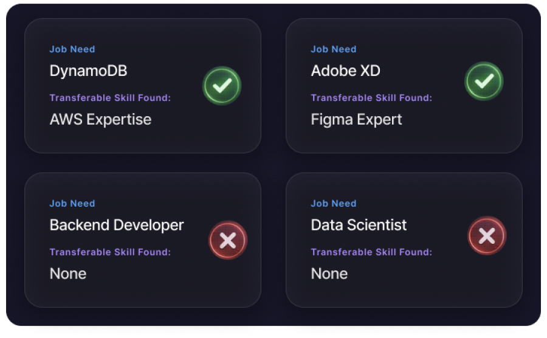
Task: Click Job Need label above DynamoDB
Action: 72,49
